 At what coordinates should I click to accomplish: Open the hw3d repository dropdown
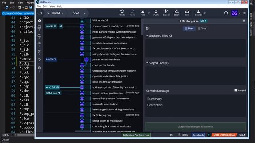63,13
